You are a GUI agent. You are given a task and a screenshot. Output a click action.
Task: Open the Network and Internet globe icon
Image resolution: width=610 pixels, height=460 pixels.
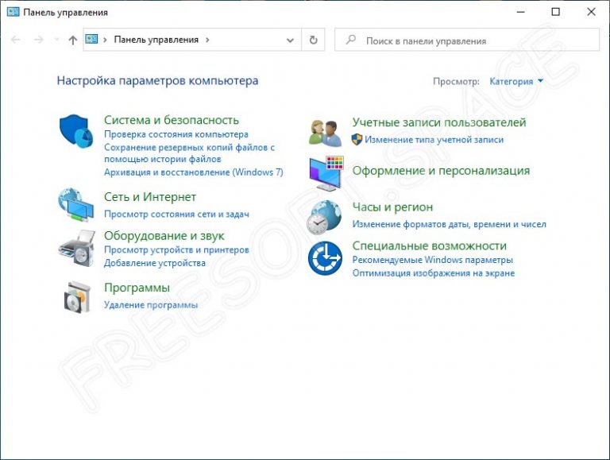[x=76, y=204]
